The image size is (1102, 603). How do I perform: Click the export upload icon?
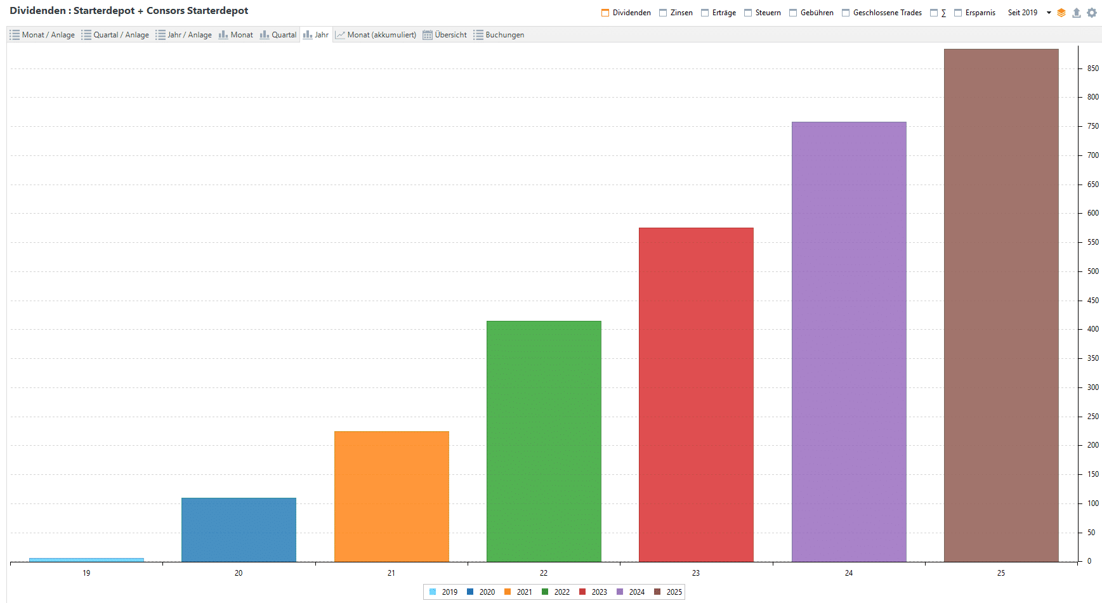(1077, 13)
